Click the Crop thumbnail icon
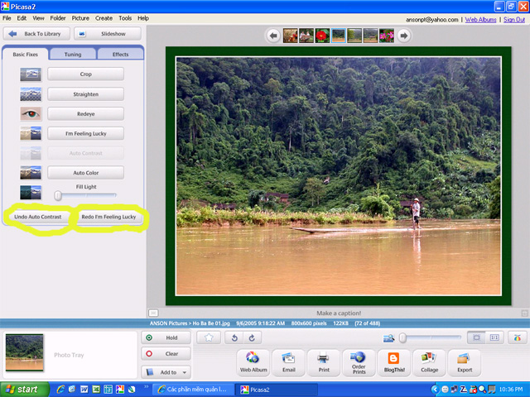Screen dimensions: 530x397 point(31,74)
